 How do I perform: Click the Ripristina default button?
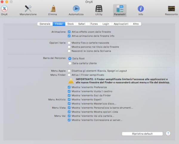(142, 134)
